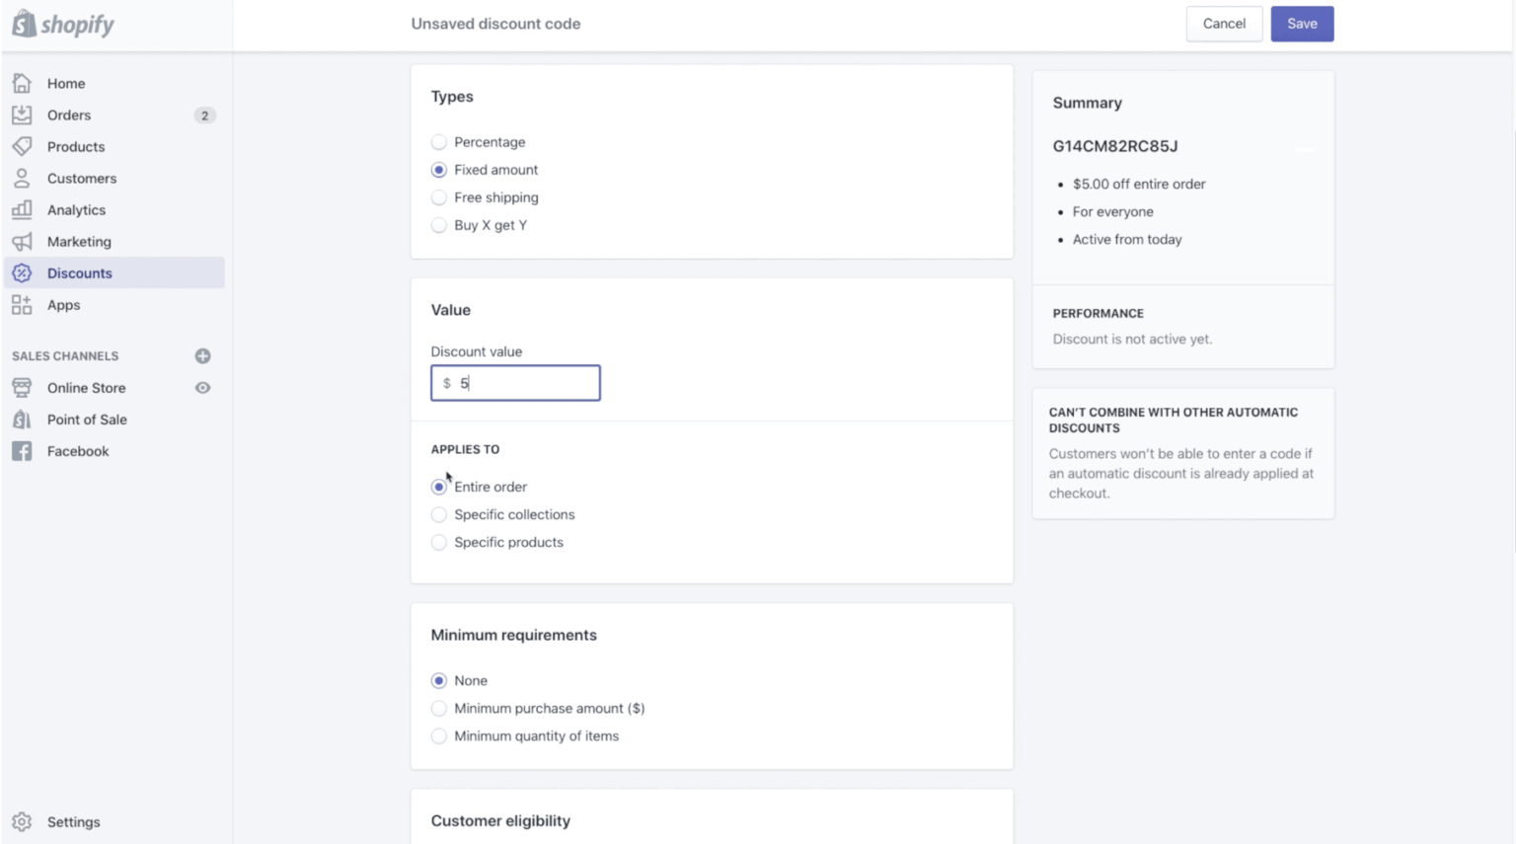Open the Home icon in sidebar

22,83
